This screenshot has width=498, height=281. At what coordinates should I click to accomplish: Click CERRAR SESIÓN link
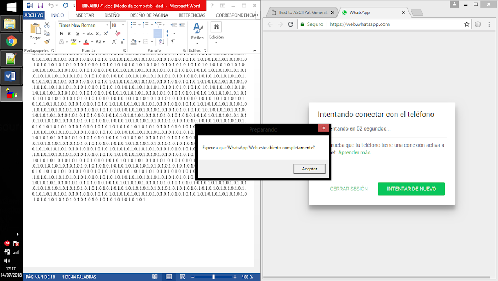point(349,189)
